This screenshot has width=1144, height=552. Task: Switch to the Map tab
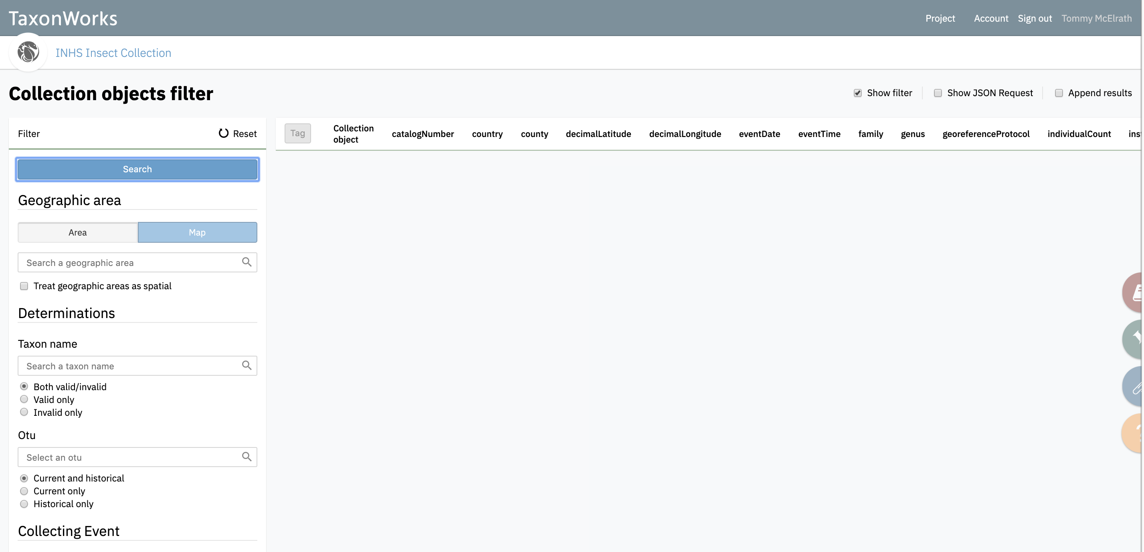tap(197, 232)
